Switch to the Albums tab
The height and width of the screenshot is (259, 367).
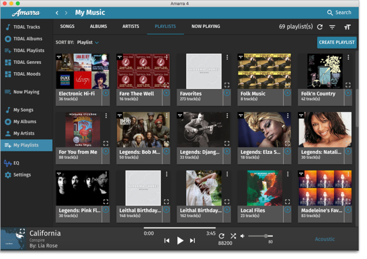click(98, 27)
